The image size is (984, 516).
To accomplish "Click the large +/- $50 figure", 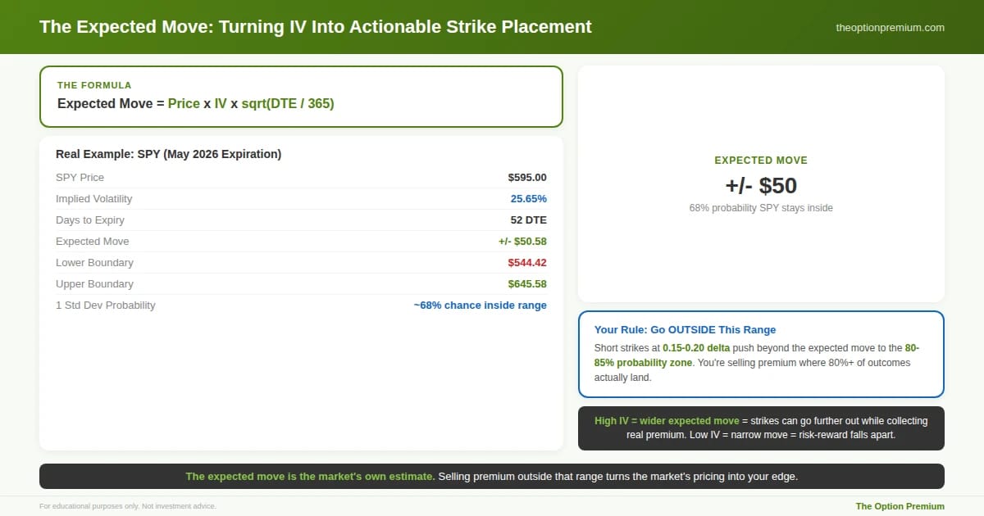I will [x=761, y=185].
